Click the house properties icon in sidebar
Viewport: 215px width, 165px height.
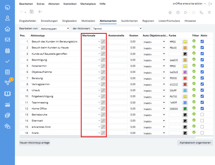[x=7, y=29]
